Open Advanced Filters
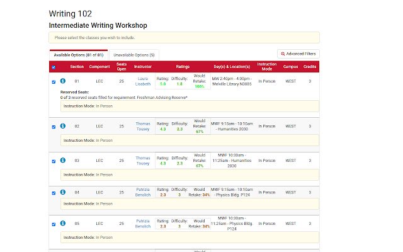Screen dimensions: 403x252 coord(298,54)
